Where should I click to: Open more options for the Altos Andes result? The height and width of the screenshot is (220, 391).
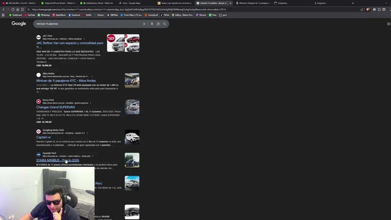click(x=92, y=76)
